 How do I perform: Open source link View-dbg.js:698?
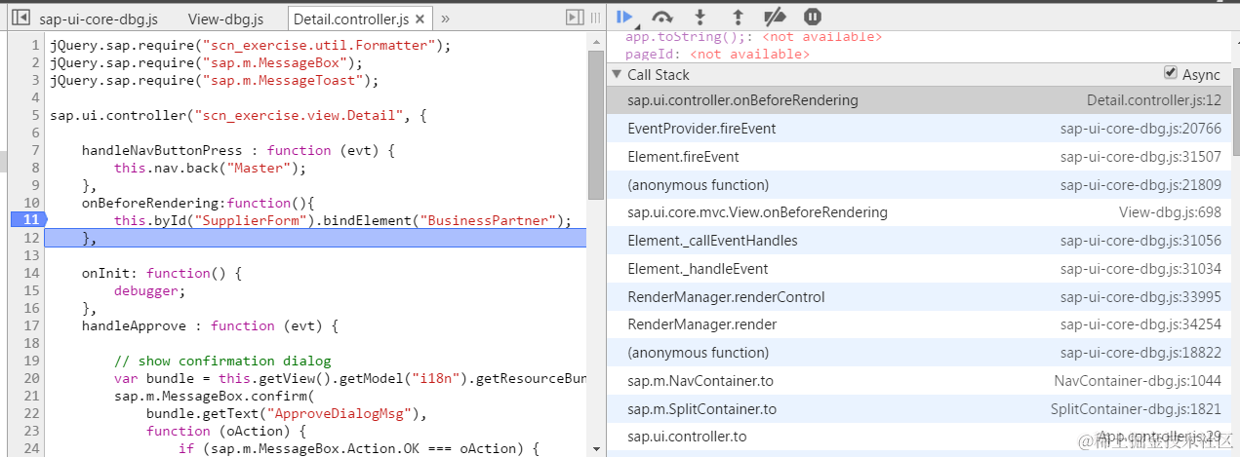[1170, 212]
